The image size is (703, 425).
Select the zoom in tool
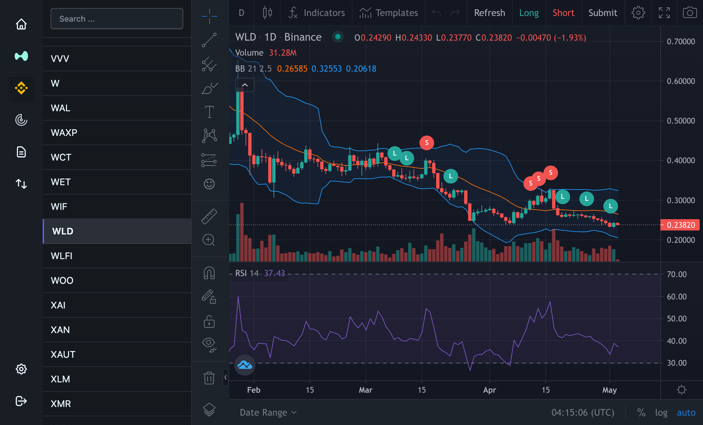209,240
